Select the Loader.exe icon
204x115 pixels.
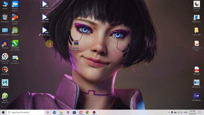point(5,71)
